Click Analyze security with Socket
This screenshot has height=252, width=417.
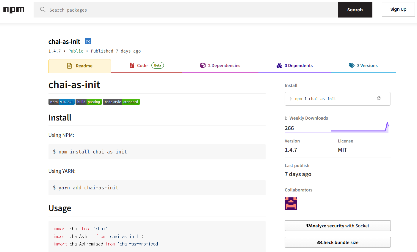point(338,226)
